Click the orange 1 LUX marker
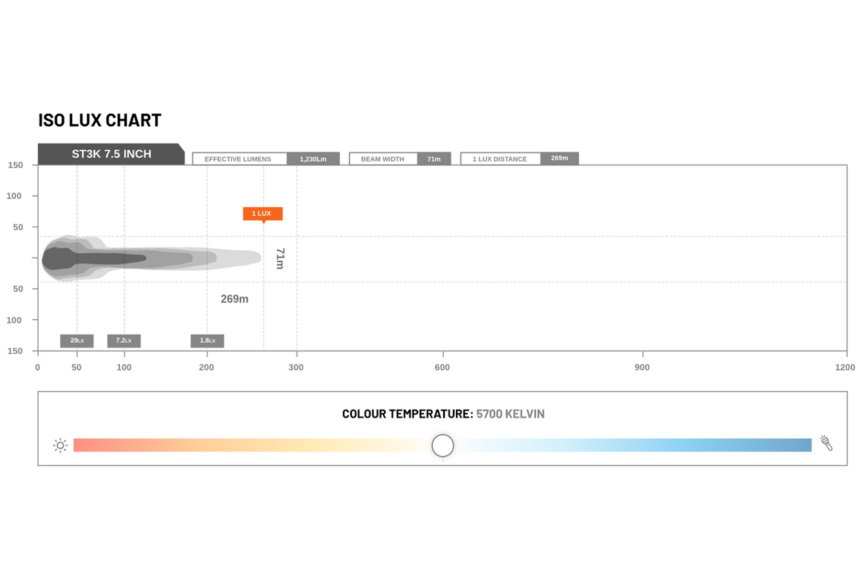 (263, 214)
